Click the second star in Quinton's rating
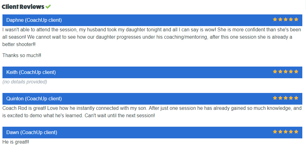The image size is (306, 158). tap(280, 98)
